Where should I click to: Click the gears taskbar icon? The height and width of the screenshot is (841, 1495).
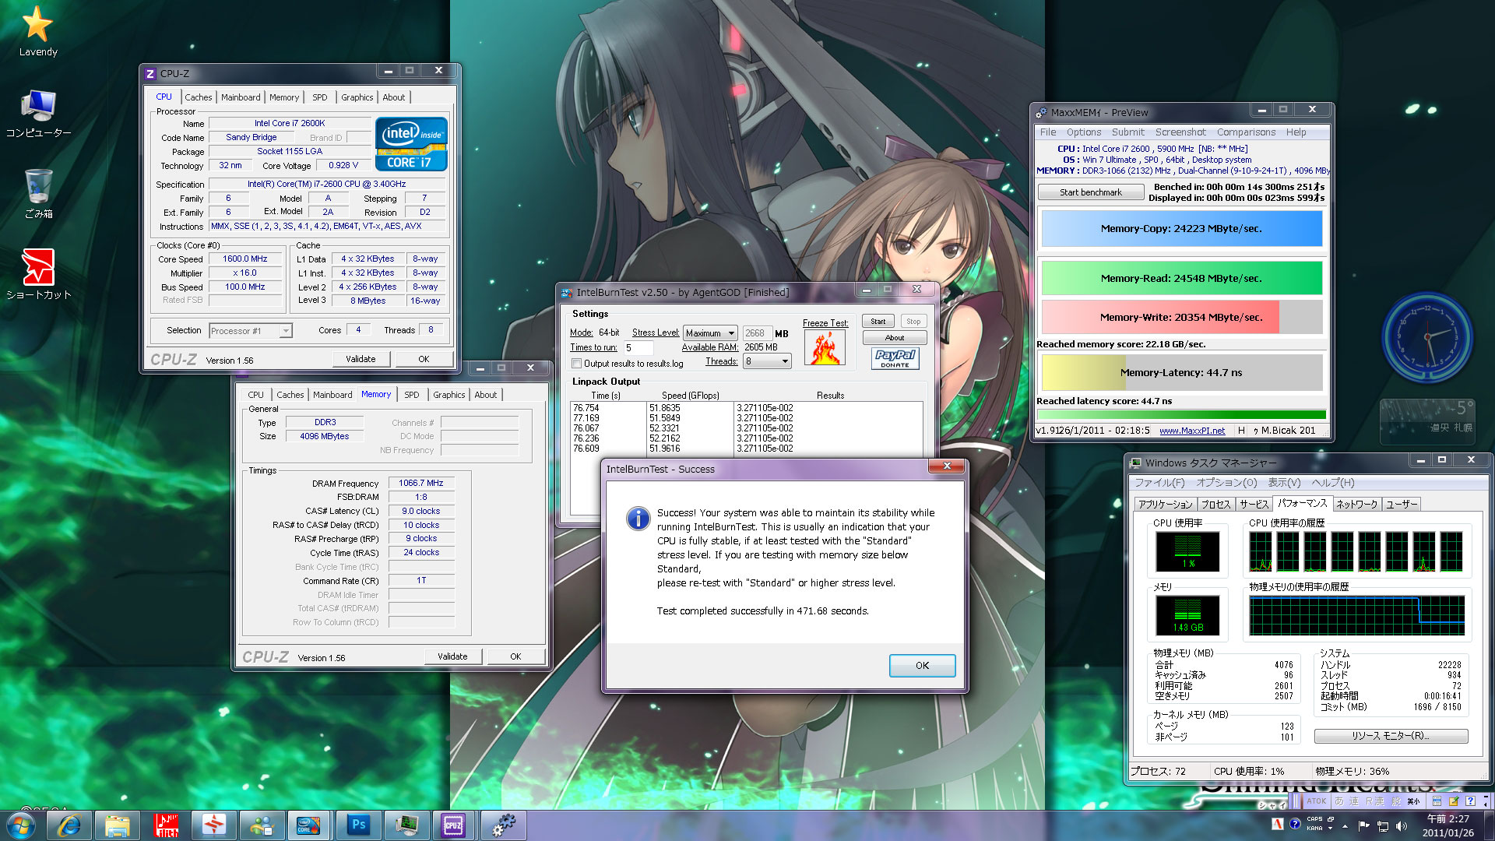[503, 825]
